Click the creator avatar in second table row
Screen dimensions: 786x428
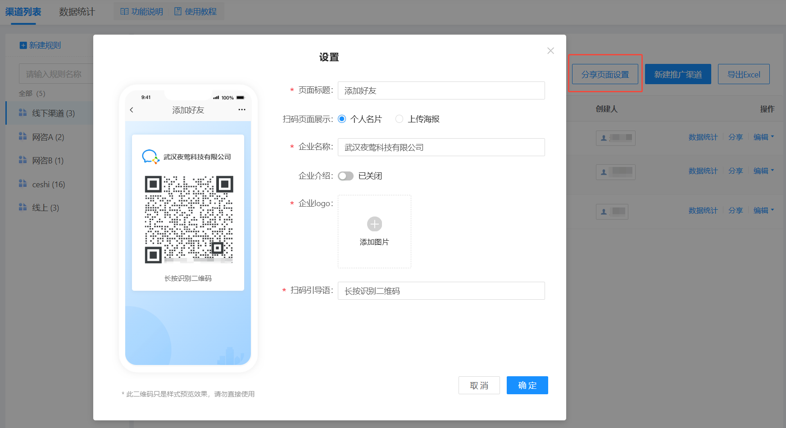click(x=604, y=172)
